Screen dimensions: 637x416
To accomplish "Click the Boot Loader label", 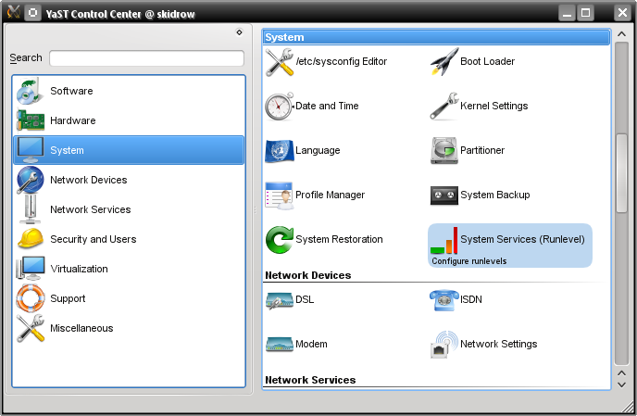I will [x=488, y=61].
